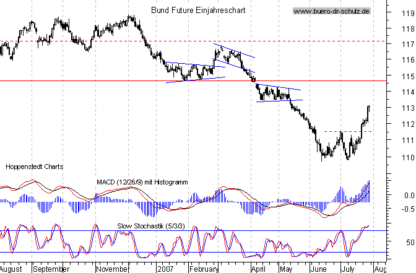Click the 117 price axis value

409,45
